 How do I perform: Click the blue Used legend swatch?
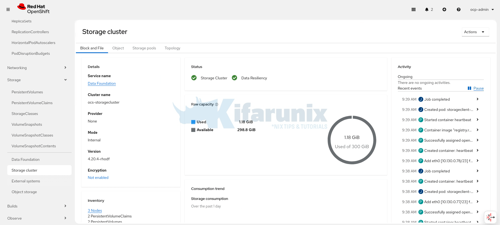pos(193,122)
